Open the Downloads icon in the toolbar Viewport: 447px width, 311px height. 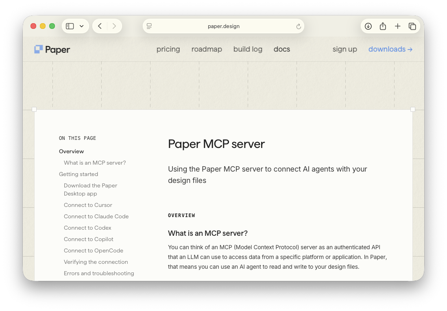point(368,26)
